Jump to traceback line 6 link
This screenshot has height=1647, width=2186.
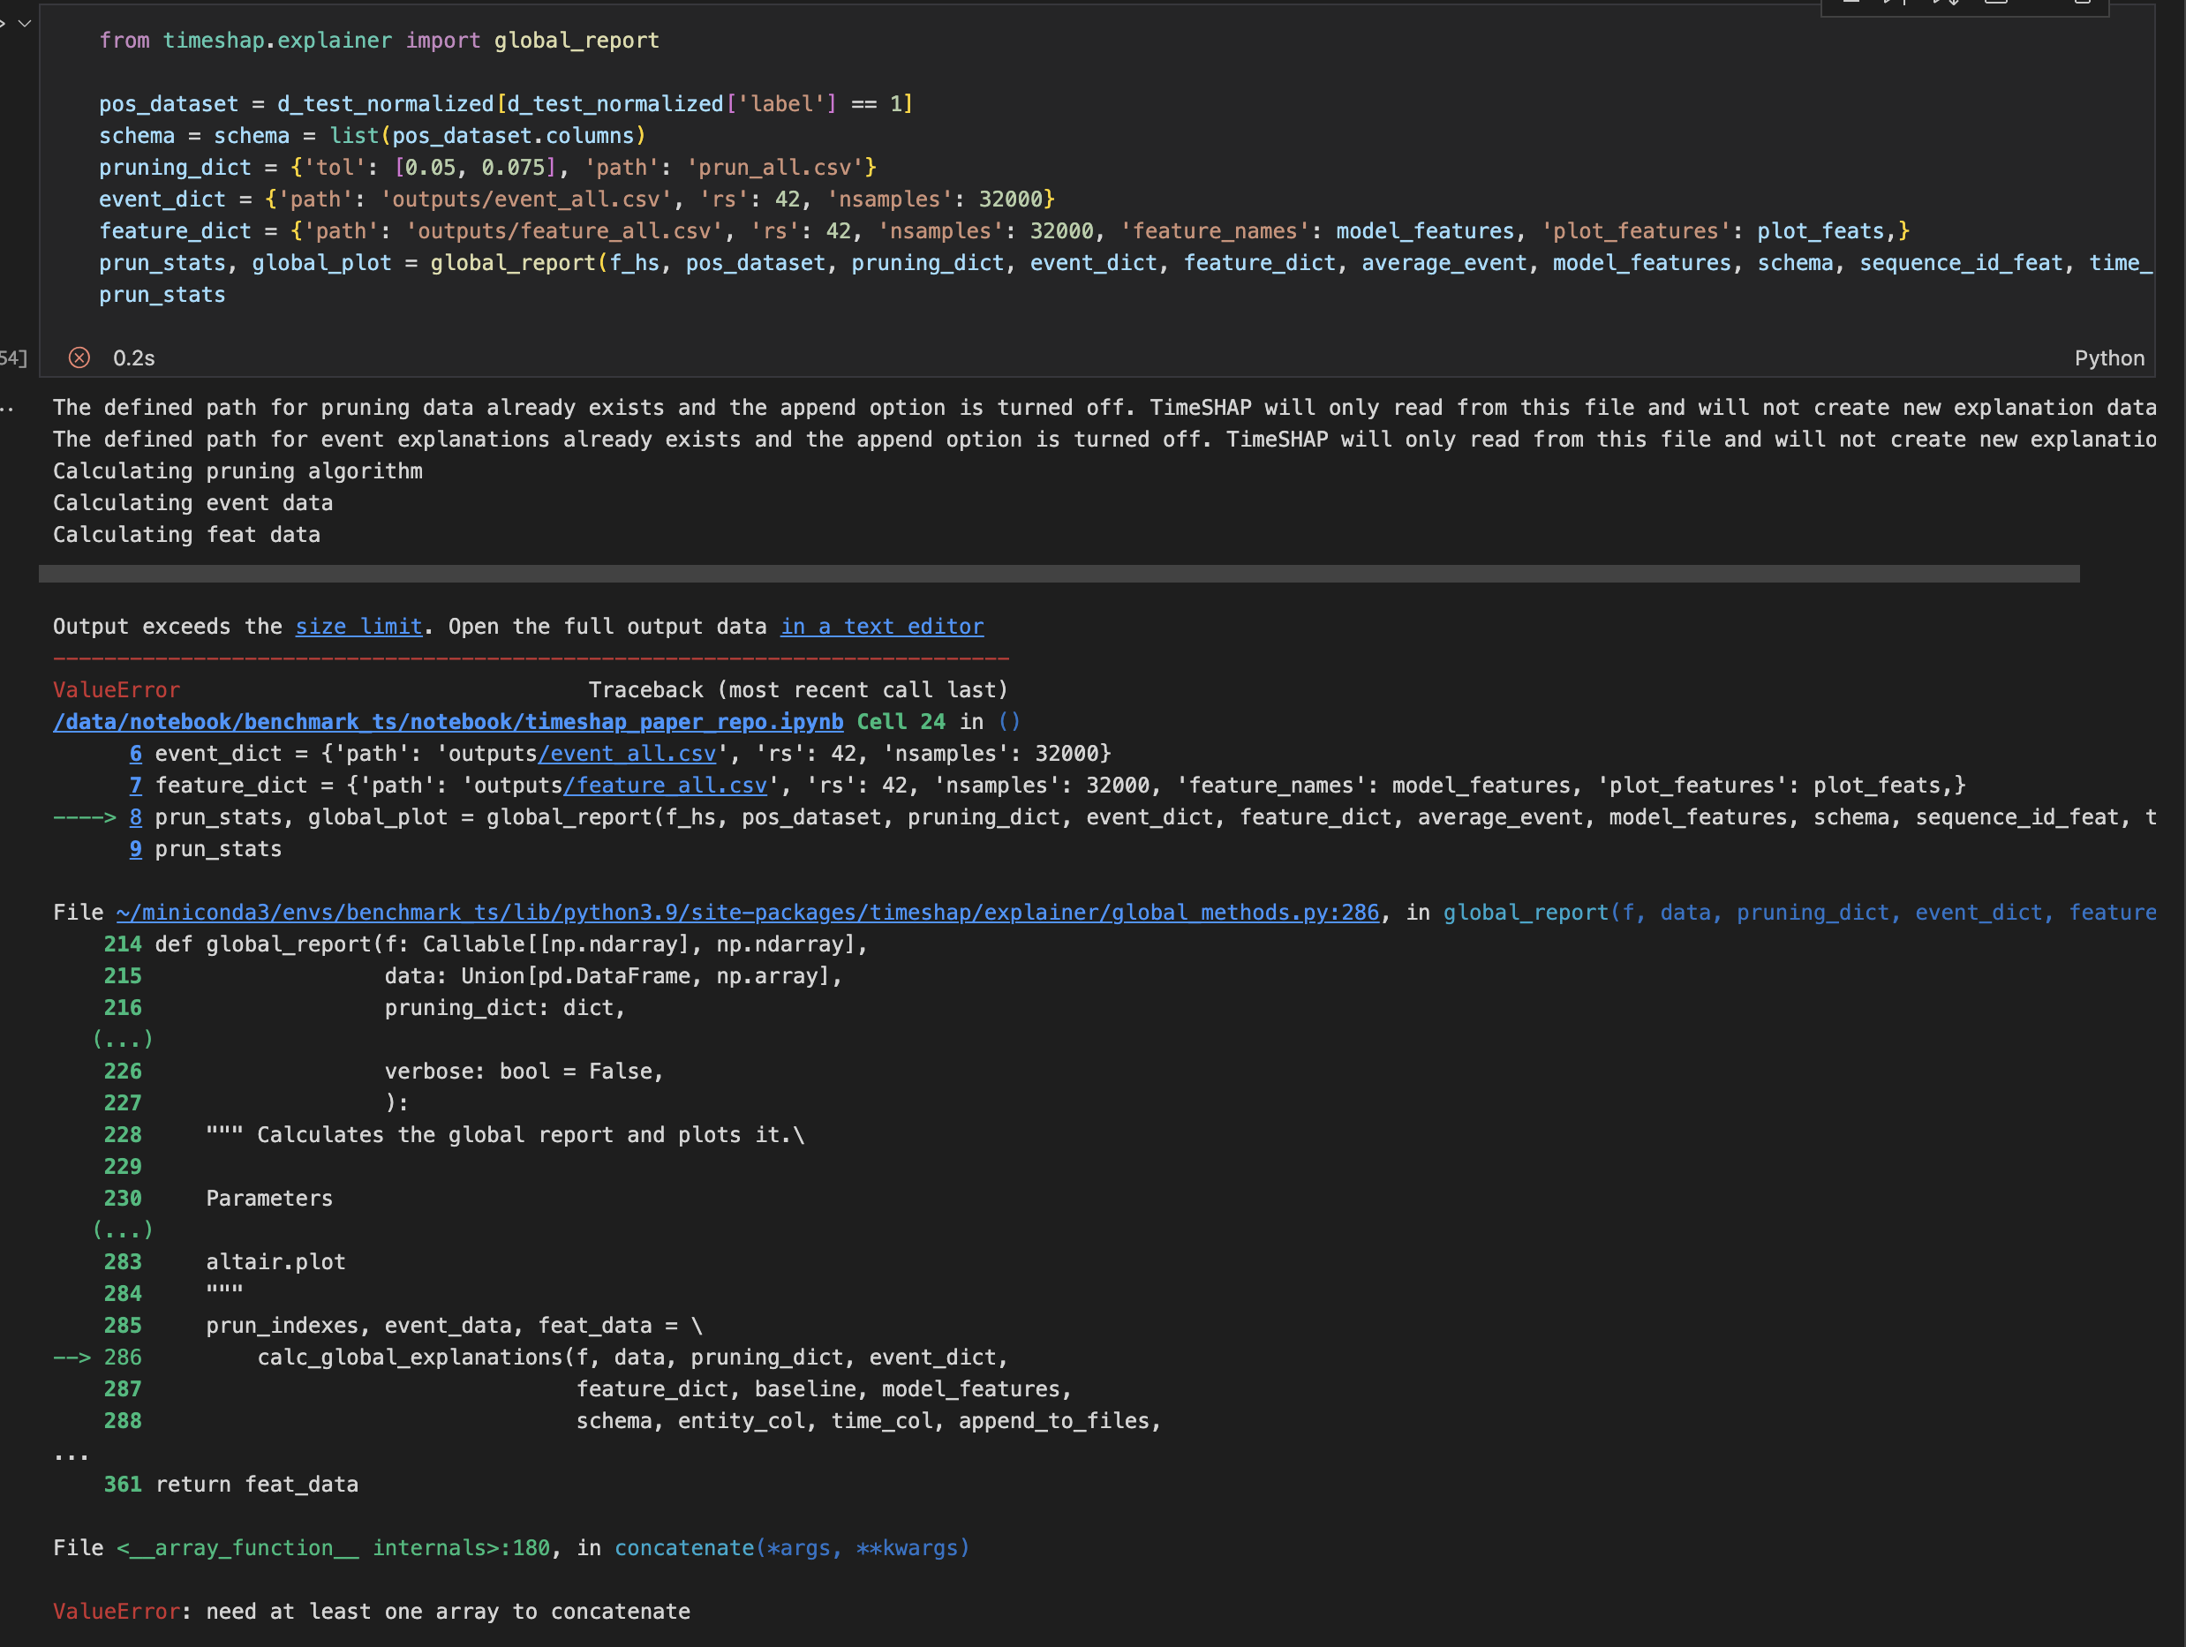click(135, 754)
